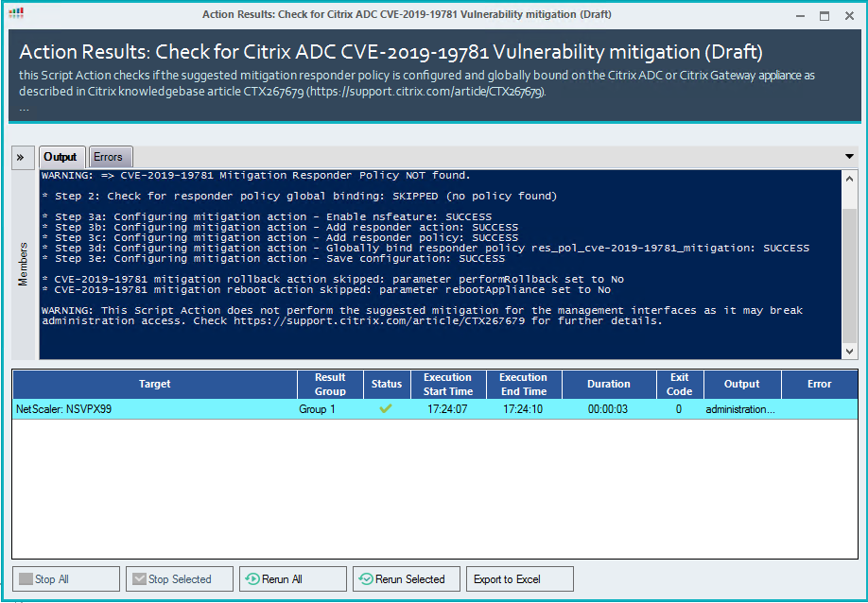868x603 pixels.
Task: Click the Stop Selected check icon
Action: 140,578
